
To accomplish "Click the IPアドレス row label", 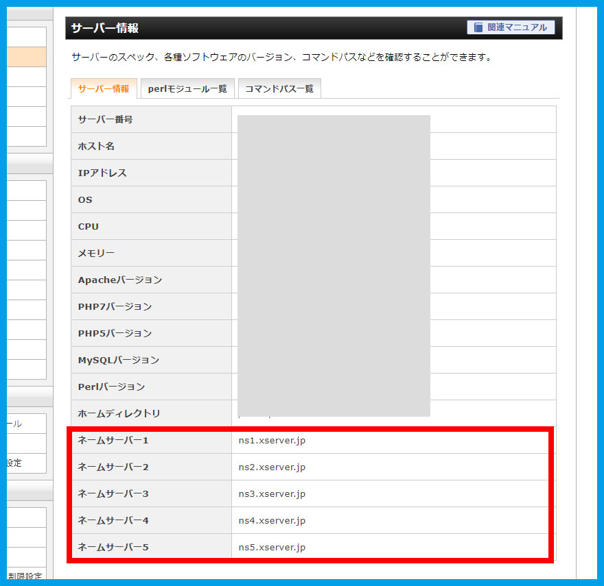I will click(x=102, y=173).
